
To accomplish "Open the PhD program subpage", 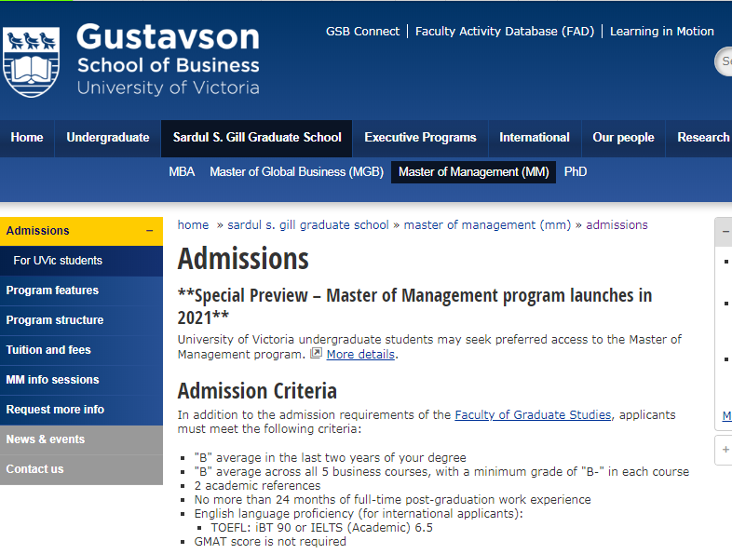I will click(576, 172).
